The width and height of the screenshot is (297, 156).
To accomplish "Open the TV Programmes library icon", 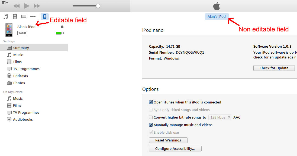I will click(x=24, y=17).
